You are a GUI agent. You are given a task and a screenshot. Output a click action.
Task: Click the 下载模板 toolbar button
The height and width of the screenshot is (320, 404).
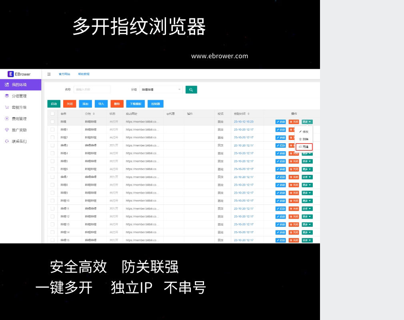[136, 104]
